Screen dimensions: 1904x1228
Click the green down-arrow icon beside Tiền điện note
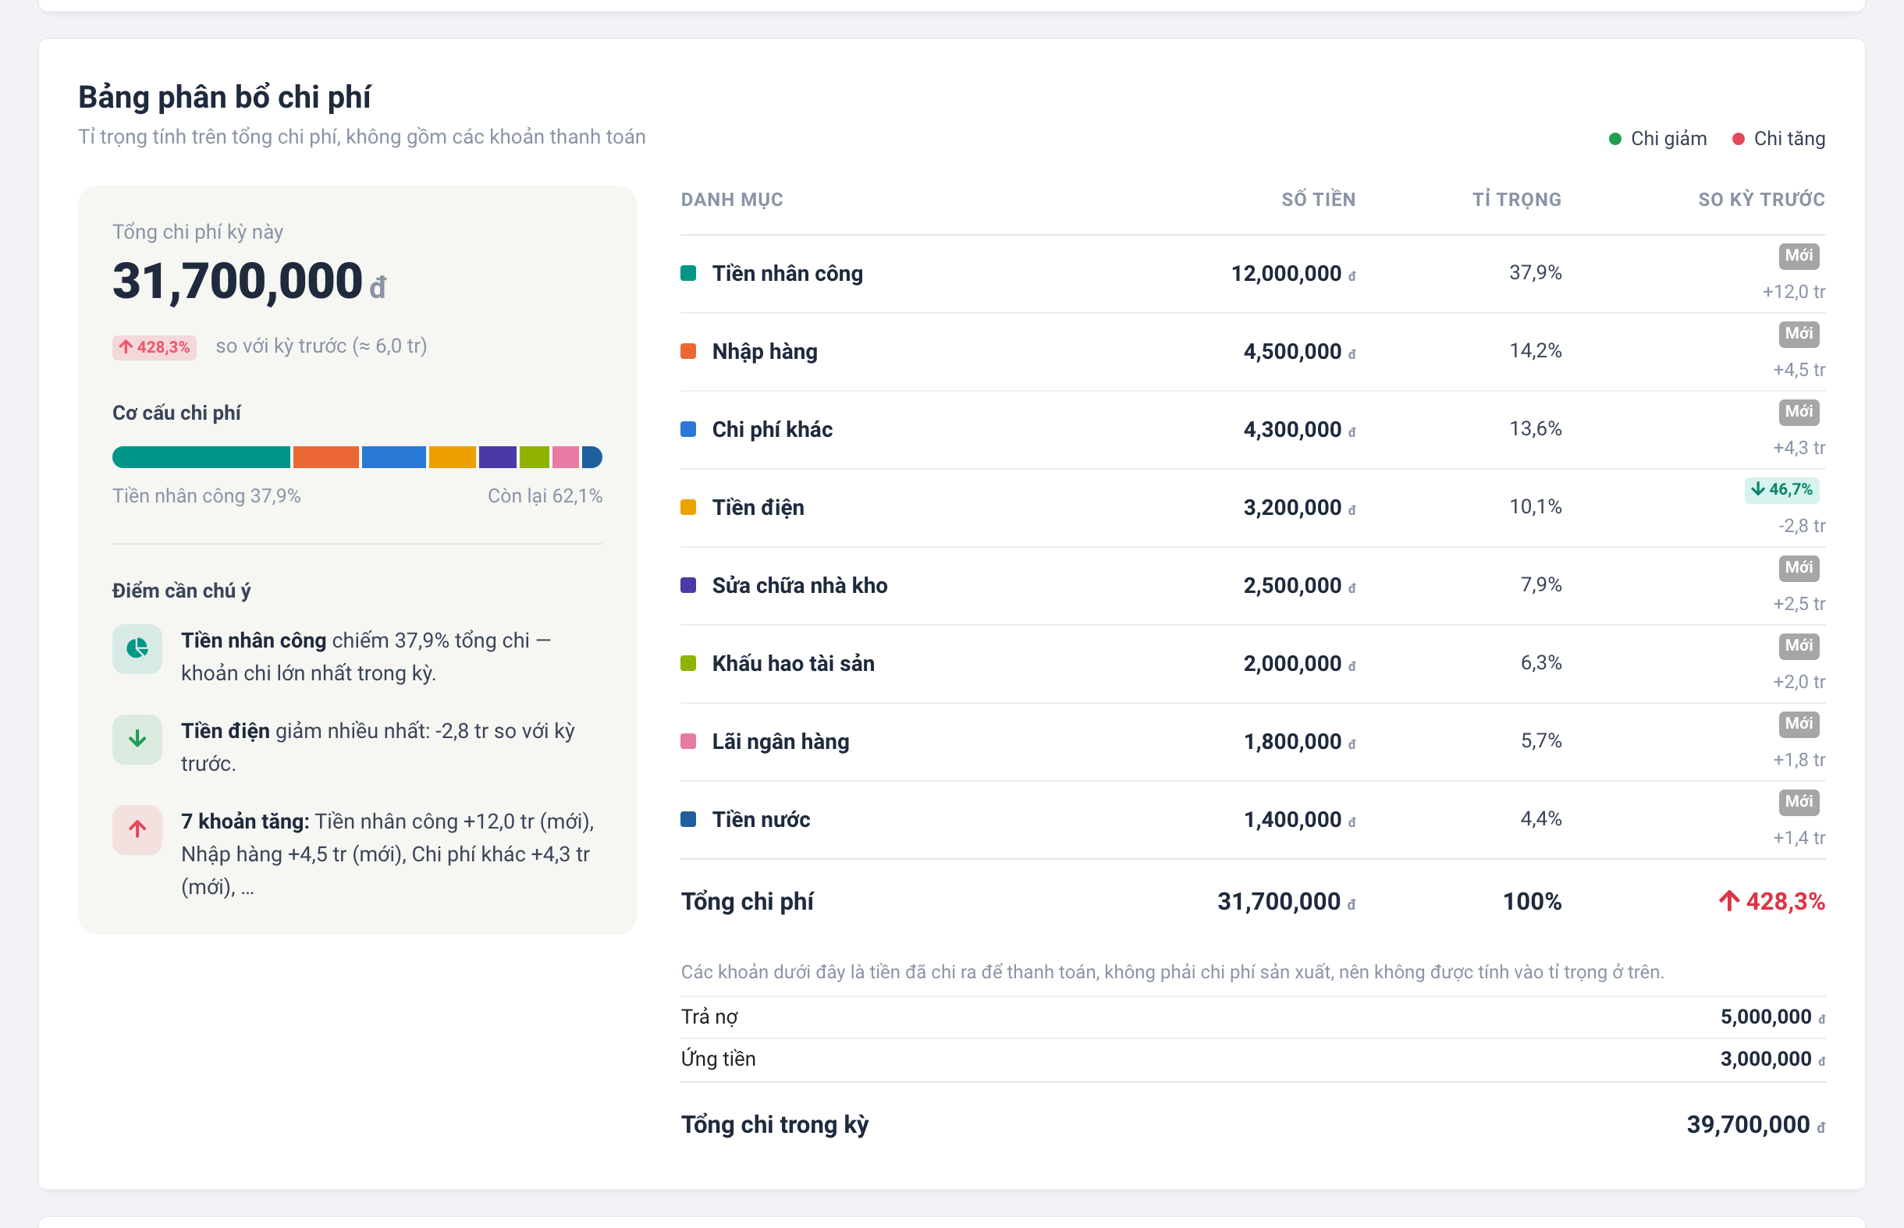[x=137, y=739]
